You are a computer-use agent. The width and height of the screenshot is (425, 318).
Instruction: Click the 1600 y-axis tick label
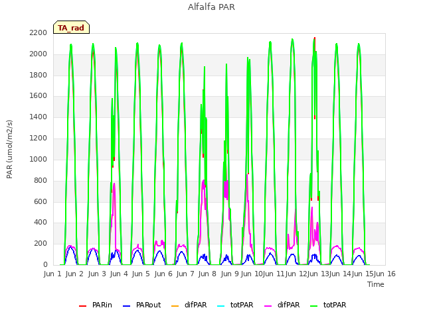click(39, 95)
